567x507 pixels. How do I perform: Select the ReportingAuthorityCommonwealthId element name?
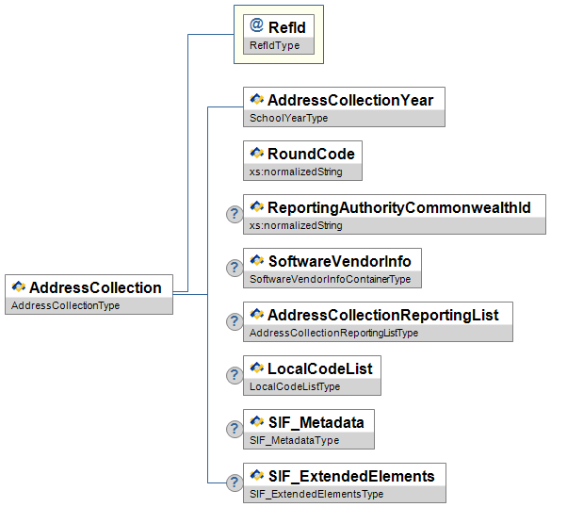(x=399, y=207)
